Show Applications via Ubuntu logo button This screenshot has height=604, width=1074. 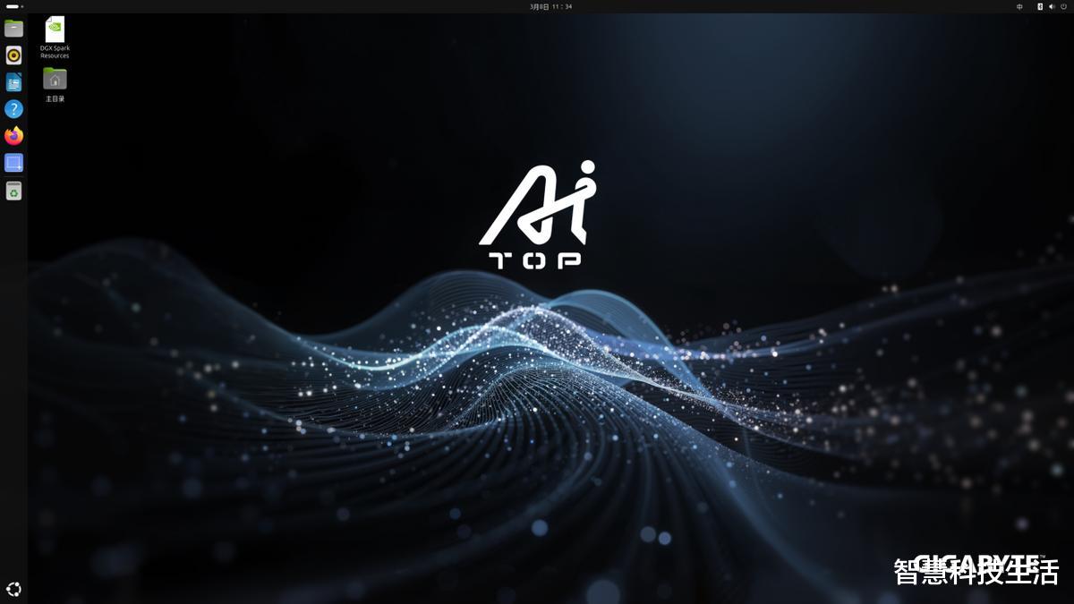(x=13, y=589)
